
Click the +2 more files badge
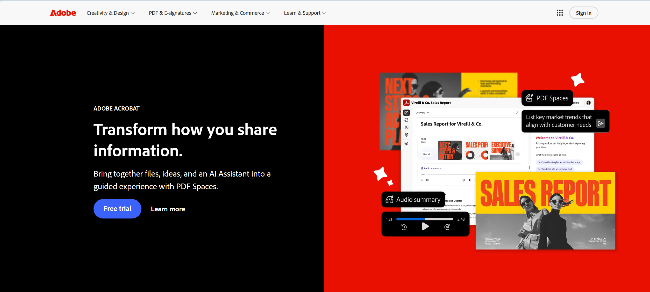tap(517, 154)
